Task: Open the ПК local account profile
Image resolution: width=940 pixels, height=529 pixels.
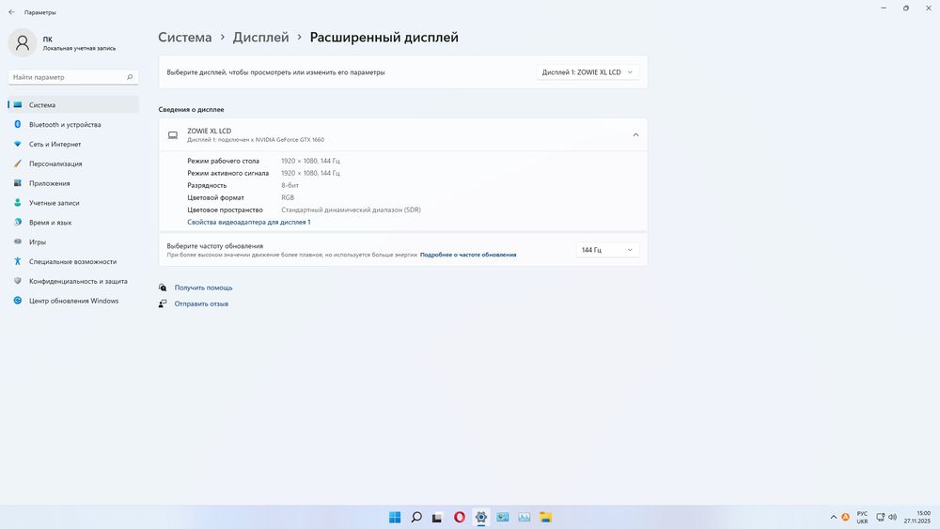Action: tap(63, 42)
